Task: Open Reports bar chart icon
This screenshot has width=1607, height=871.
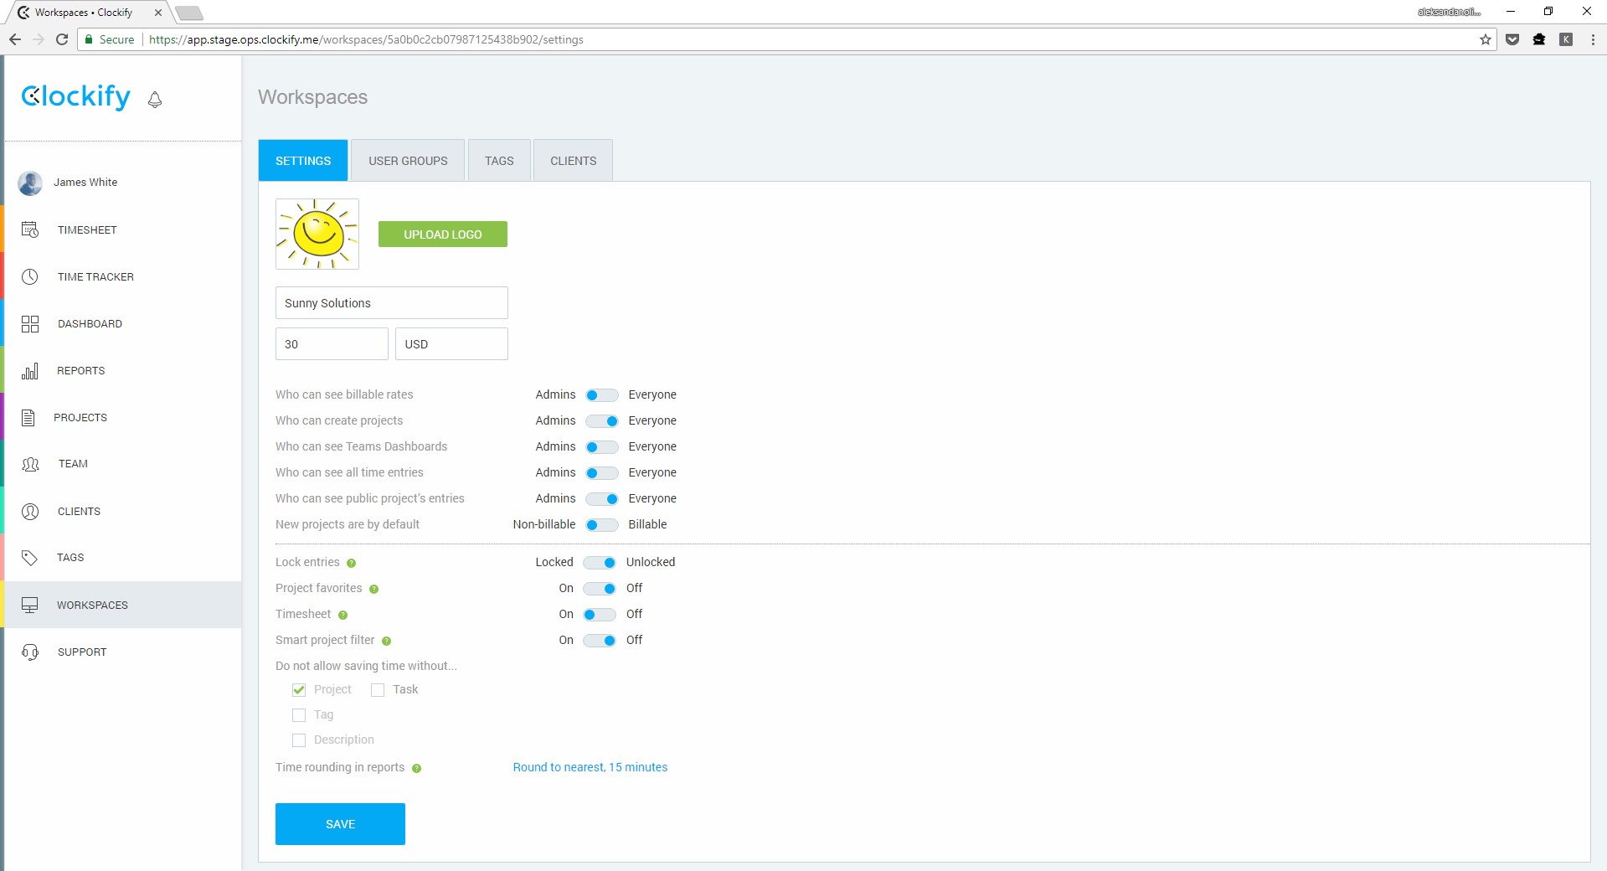Action: click(x=30, y=371)
